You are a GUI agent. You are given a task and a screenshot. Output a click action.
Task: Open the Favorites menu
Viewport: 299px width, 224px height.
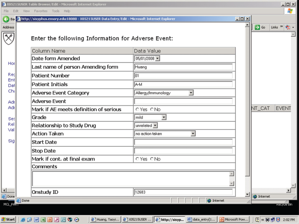pos(41,11)
